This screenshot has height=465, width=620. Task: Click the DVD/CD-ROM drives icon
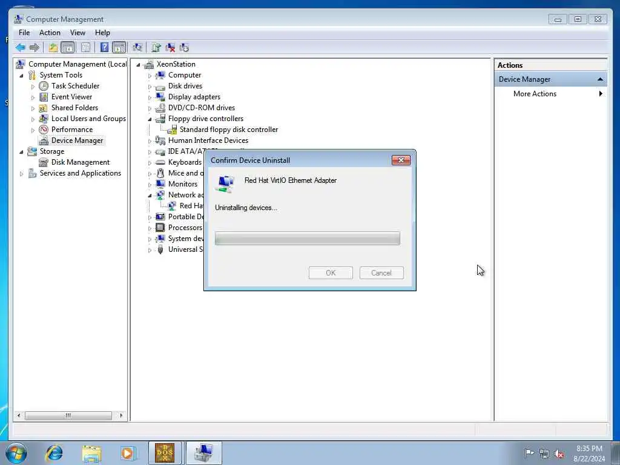click(x=160, y=108)
